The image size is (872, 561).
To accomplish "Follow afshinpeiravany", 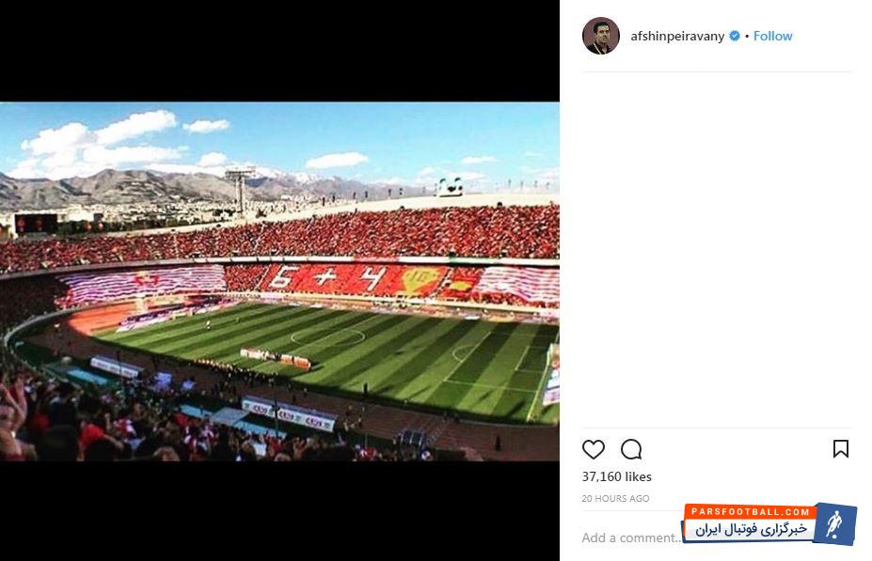I will click(772, 36).
